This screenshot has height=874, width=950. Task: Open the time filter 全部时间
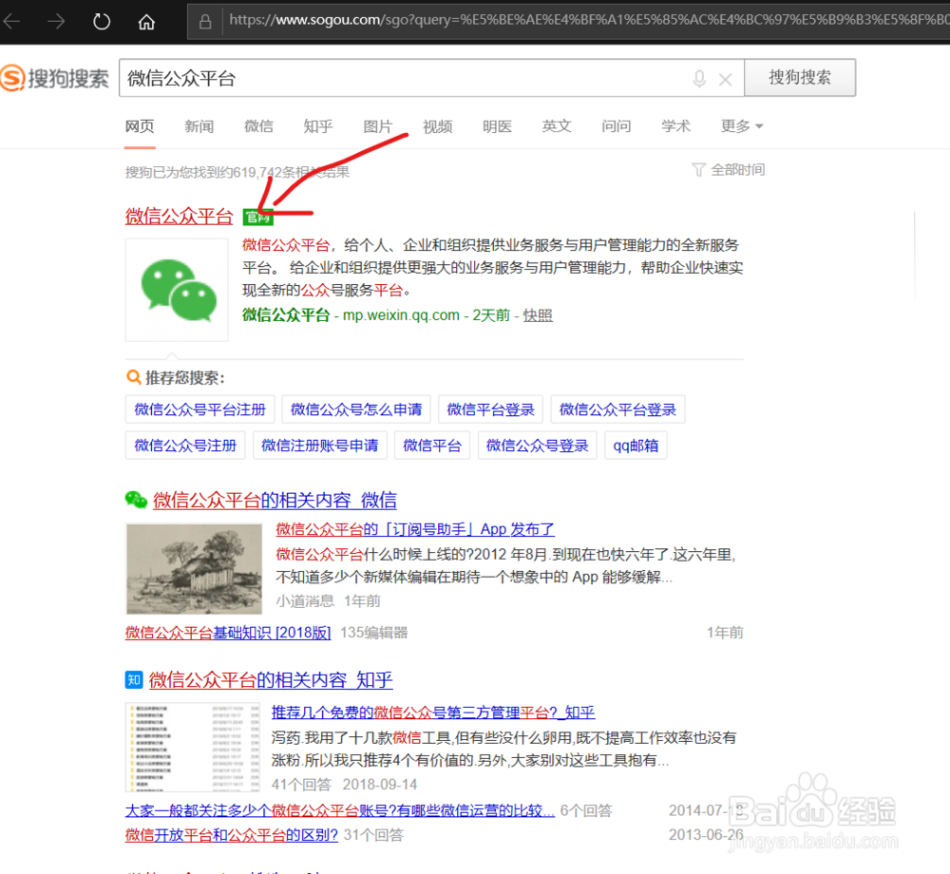[729, 170]
